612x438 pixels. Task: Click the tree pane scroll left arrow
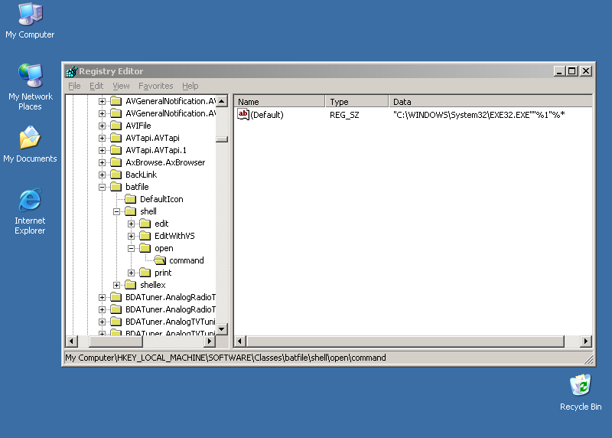click(71, 341)
